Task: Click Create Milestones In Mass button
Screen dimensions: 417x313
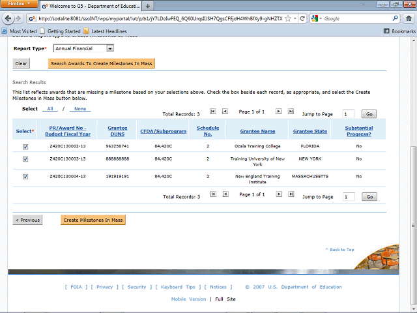Action: tap(93, 220)
